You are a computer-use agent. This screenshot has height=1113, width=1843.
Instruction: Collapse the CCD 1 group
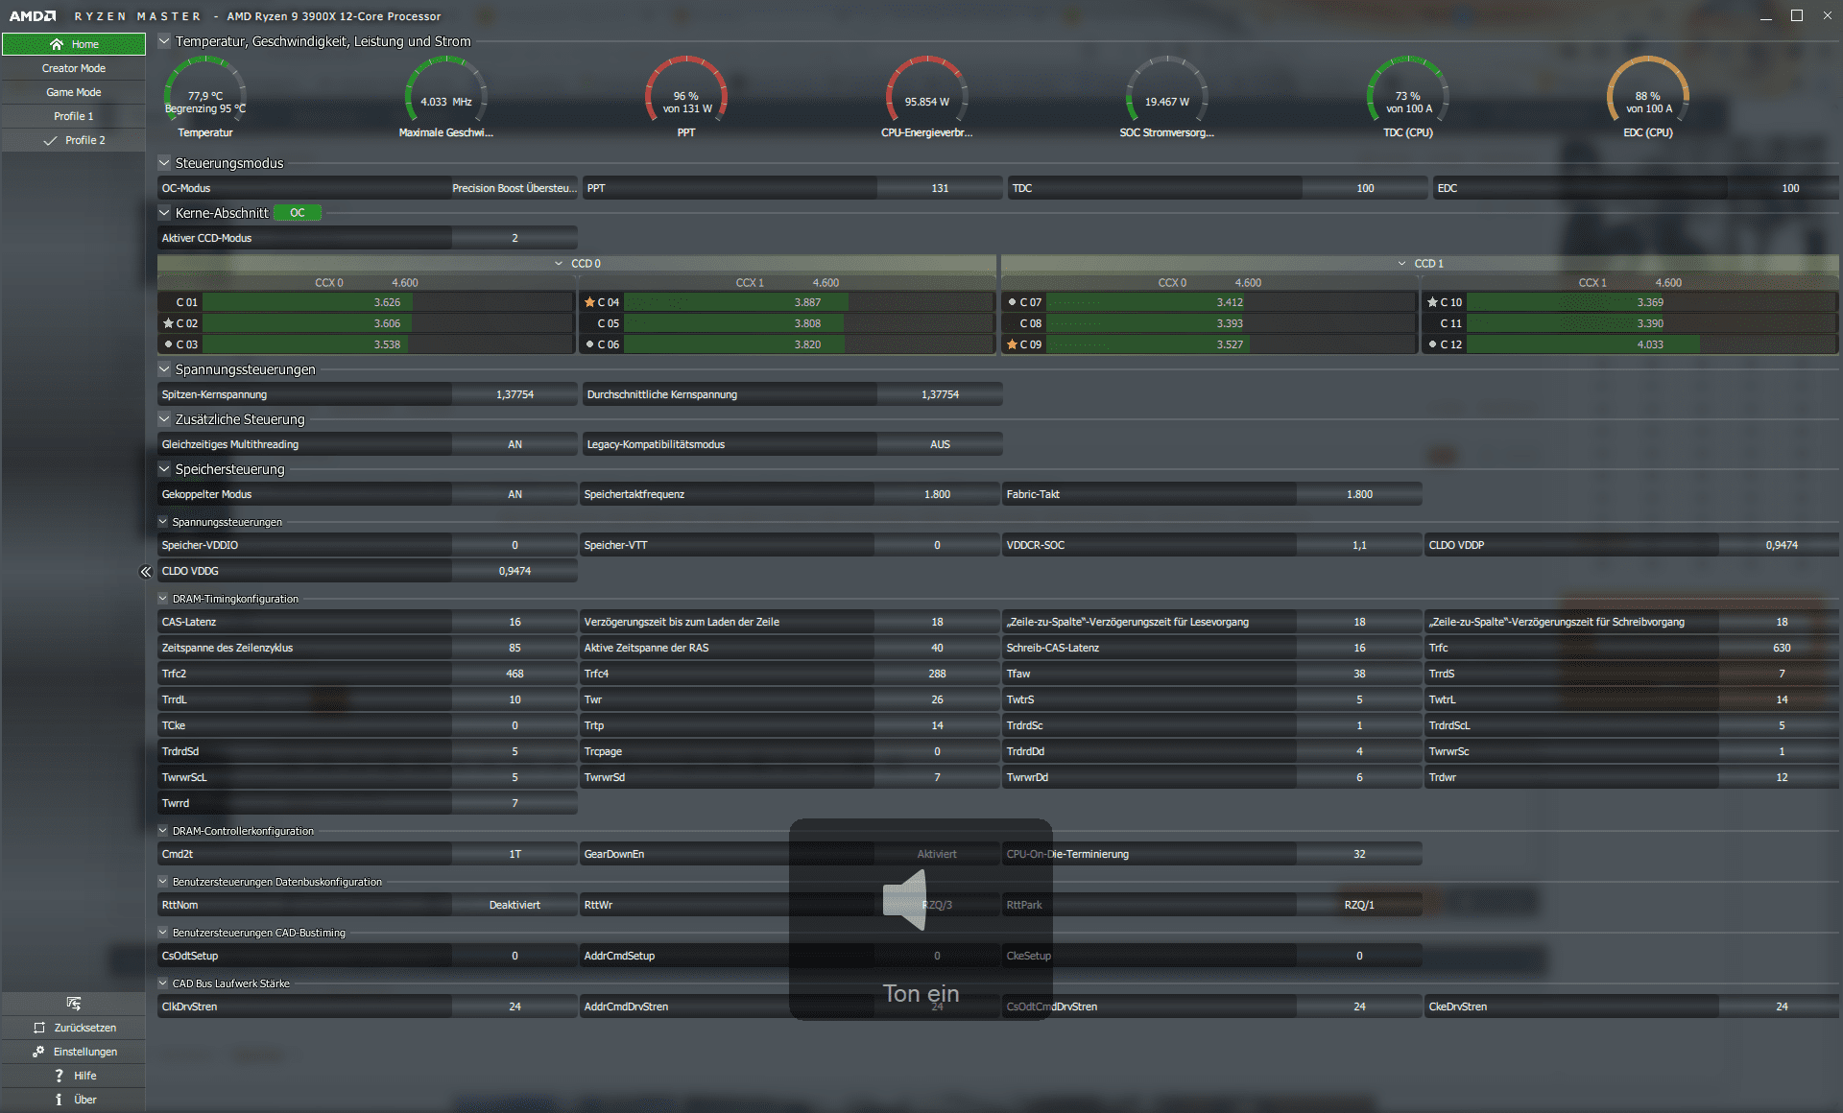pos(1402,264)
